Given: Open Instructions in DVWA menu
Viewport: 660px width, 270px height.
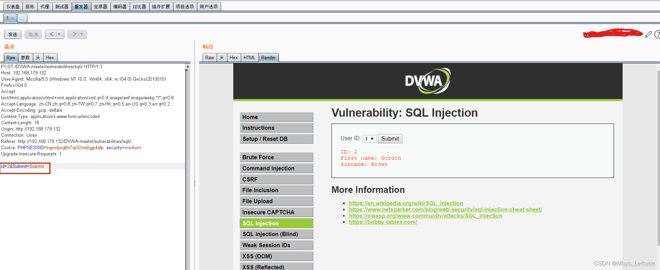Looking at the screenshot, I should click(277, 128).
